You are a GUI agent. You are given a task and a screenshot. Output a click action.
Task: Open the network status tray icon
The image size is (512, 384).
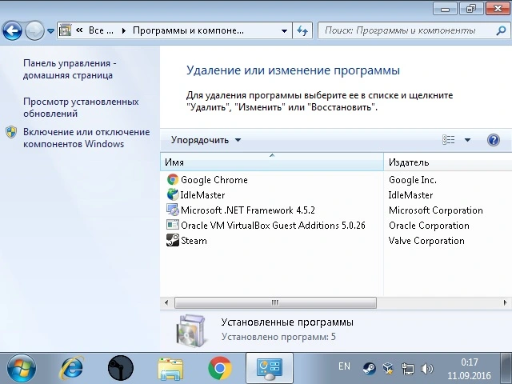(407, 369)
